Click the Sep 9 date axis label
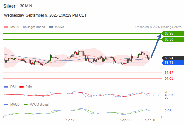Screen dimensions: 185x125 [x=125, y=120]
